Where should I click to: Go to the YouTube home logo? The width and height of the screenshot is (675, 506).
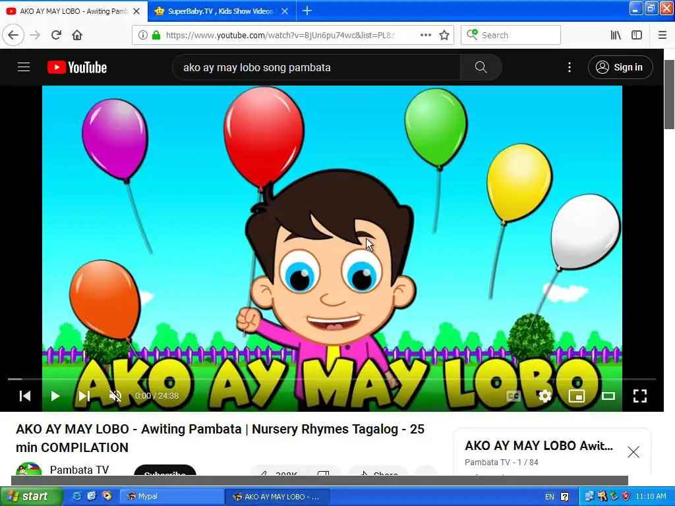(77, 67)
